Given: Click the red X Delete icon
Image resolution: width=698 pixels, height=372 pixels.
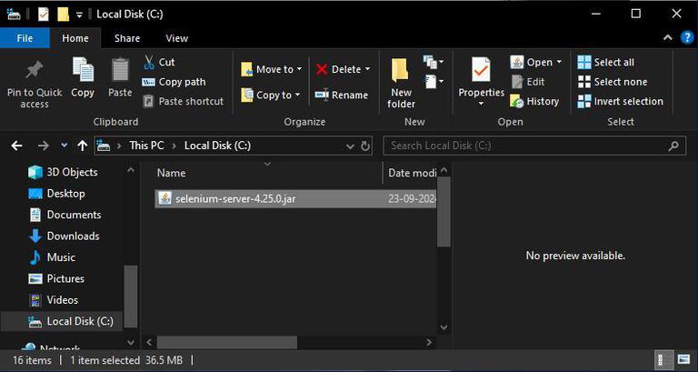Looking at the screenshot, I should (322, 69).
